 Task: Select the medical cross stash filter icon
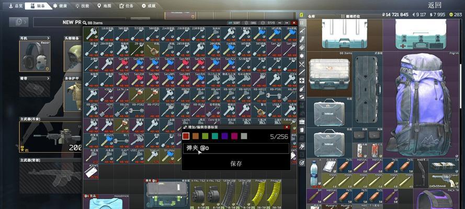pos(302,80)
